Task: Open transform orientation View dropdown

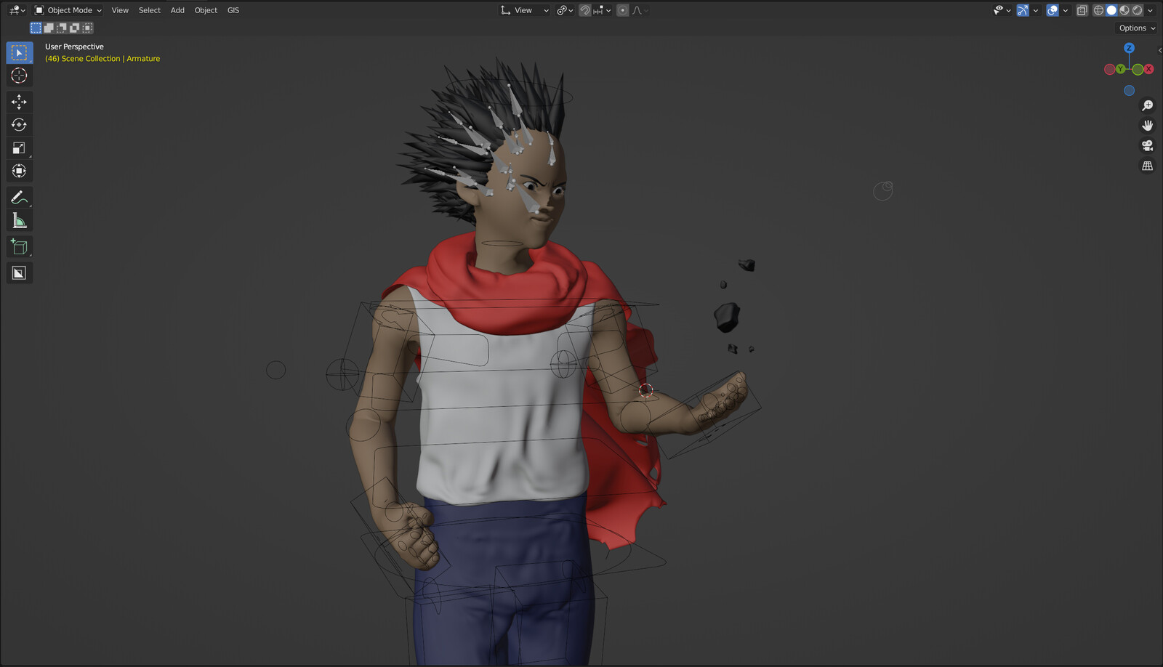Action: pyautogui.click(x=524, y=10)
